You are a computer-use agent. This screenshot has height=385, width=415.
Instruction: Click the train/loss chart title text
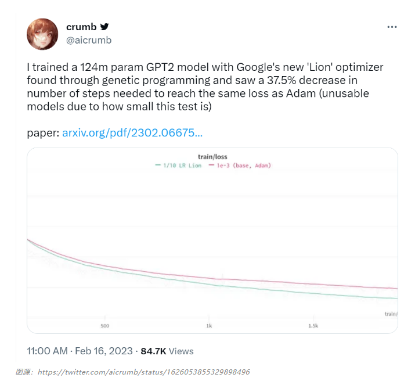tap(213, 157)
